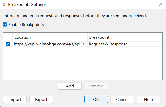Viewport: 166px width, 107px height.
Task: Sort by the Breakpoint column header
Action: point(125,37)
